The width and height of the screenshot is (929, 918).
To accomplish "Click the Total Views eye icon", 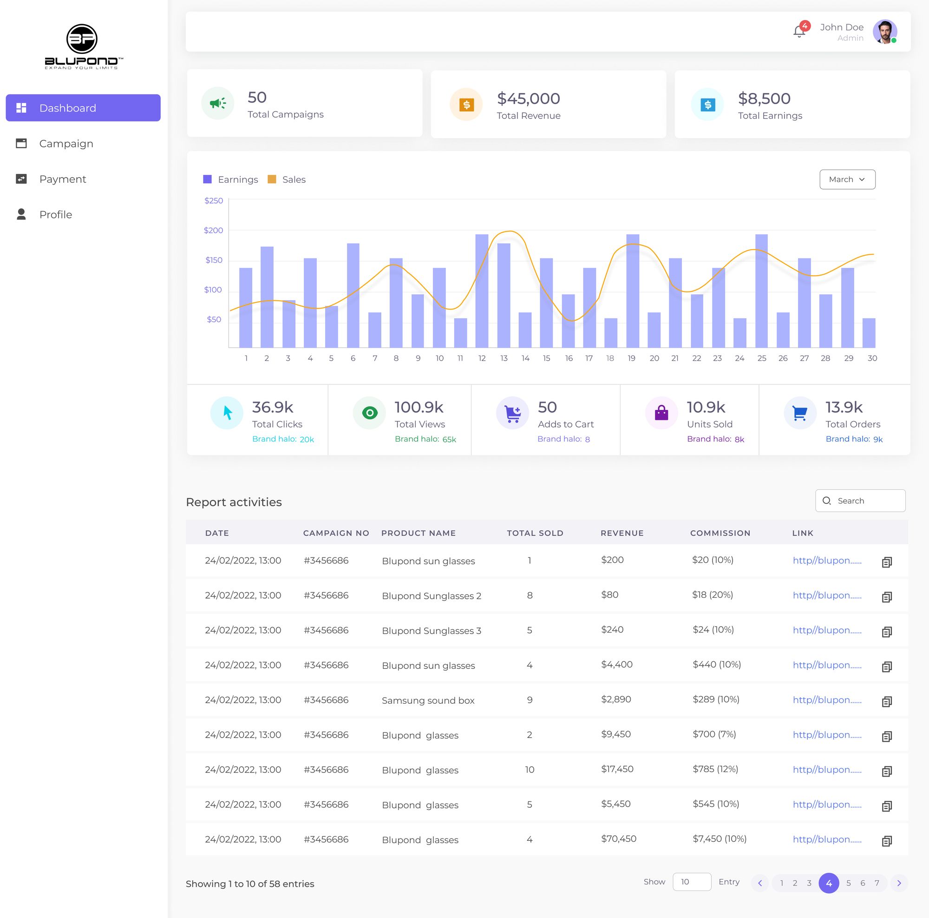I will tap(369, 413).
